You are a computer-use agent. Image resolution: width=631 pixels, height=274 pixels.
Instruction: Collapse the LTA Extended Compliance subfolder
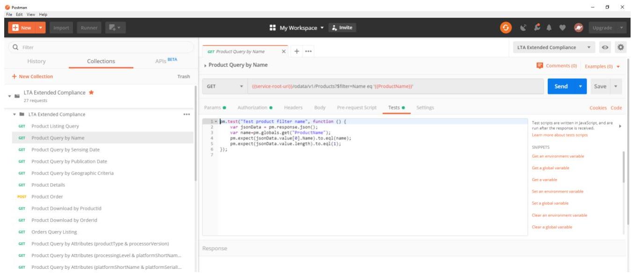point(14,114)
